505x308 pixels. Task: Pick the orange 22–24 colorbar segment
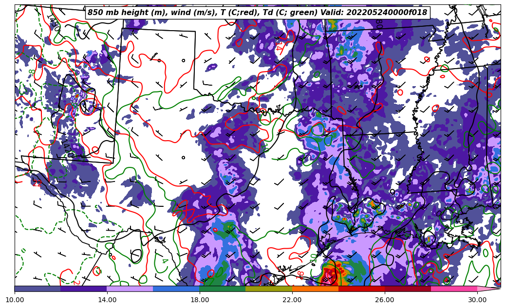click(x=315, y=289)
